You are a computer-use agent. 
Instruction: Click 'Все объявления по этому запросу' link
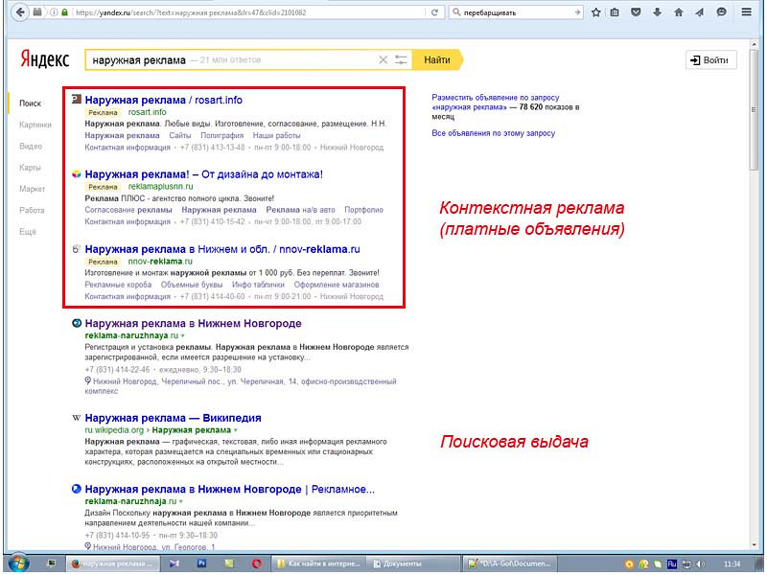(x=494, y=133)
